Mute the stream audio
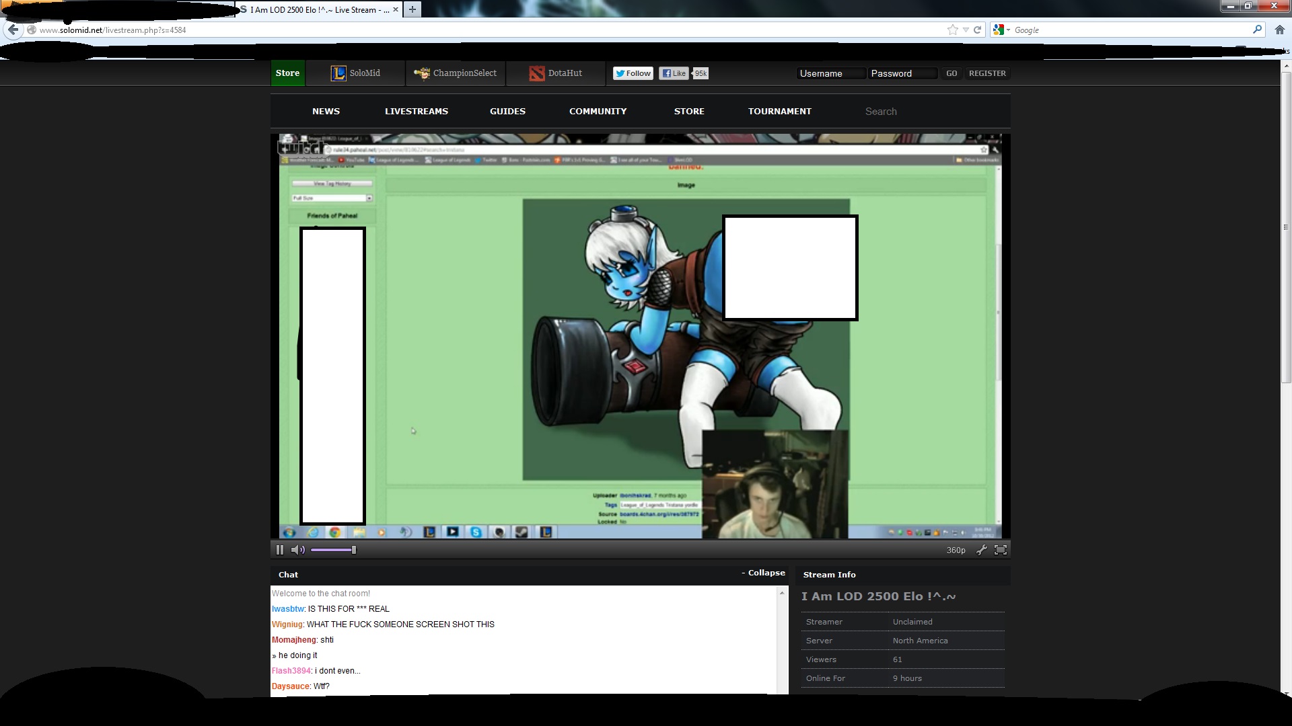Viewport: 1292px width, 726px height. (298, 550)
